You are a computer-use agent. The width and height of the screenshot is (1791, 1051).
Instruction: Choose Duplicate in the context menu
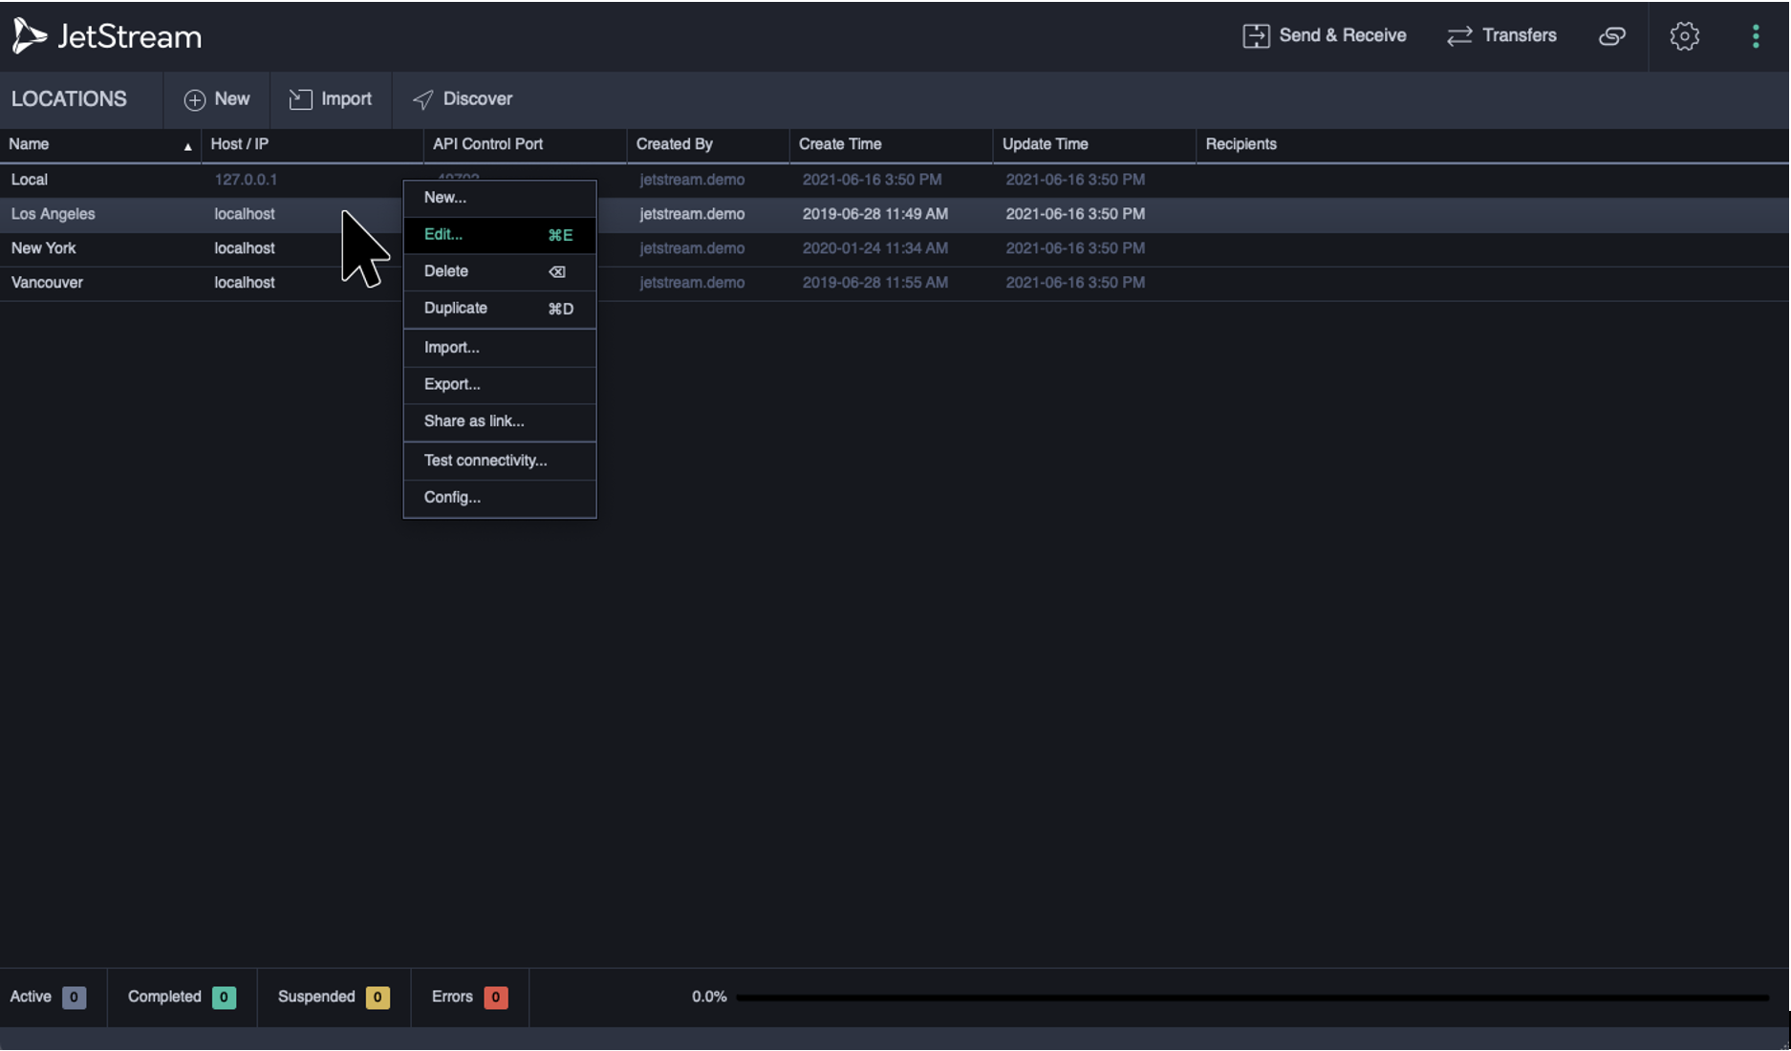point(500,309)
